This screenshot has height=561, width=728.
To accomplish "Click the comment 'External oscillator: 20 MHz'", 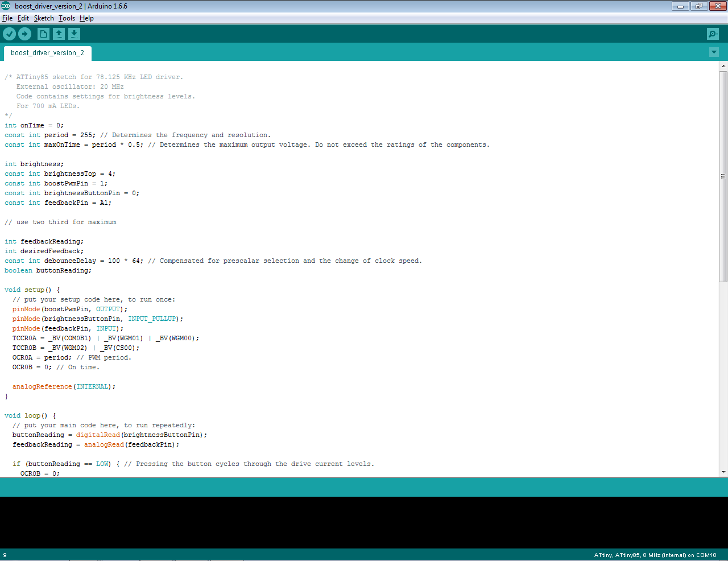I will [x=70, y=87].
